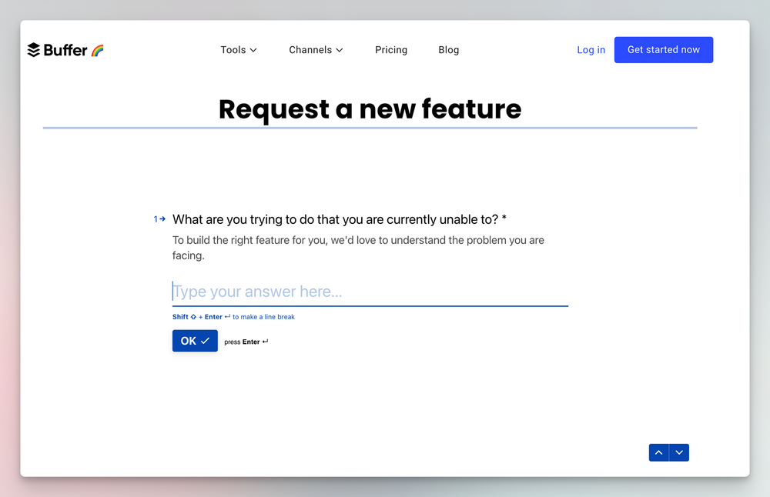Click the up chevron navigation button
Viewport: 770px width, 497px height.
658,452
